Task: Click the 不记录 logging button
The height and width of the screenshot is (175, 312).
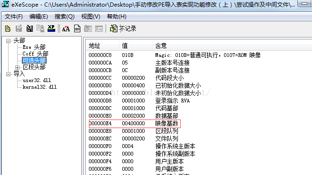Action: [x=123, y=28]
